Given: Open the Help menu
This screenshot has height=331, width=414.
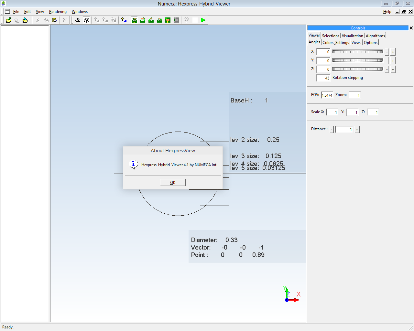Looking at the screenshot, I should pyautogui.click(x=387, y=12).
